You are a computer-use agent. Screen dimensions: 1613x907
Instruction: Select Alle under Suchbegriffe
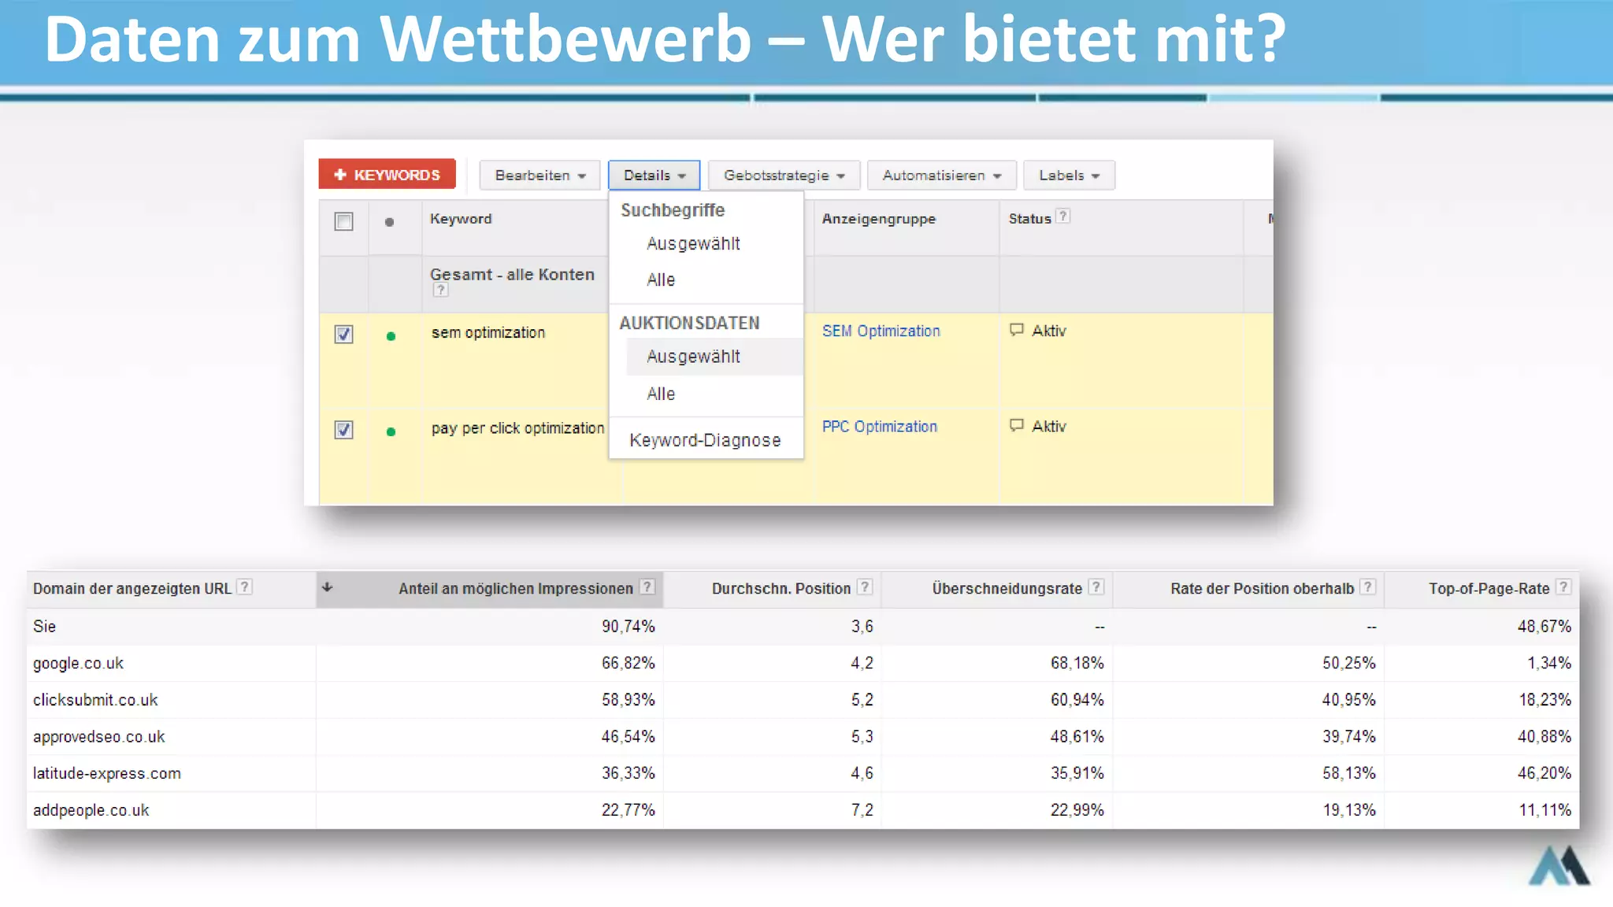click(661, 280)
